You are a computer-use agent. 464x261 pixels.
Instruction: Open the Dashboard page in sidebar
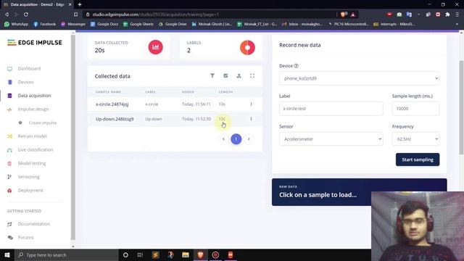pyautogui.click(x=24, y=69)
